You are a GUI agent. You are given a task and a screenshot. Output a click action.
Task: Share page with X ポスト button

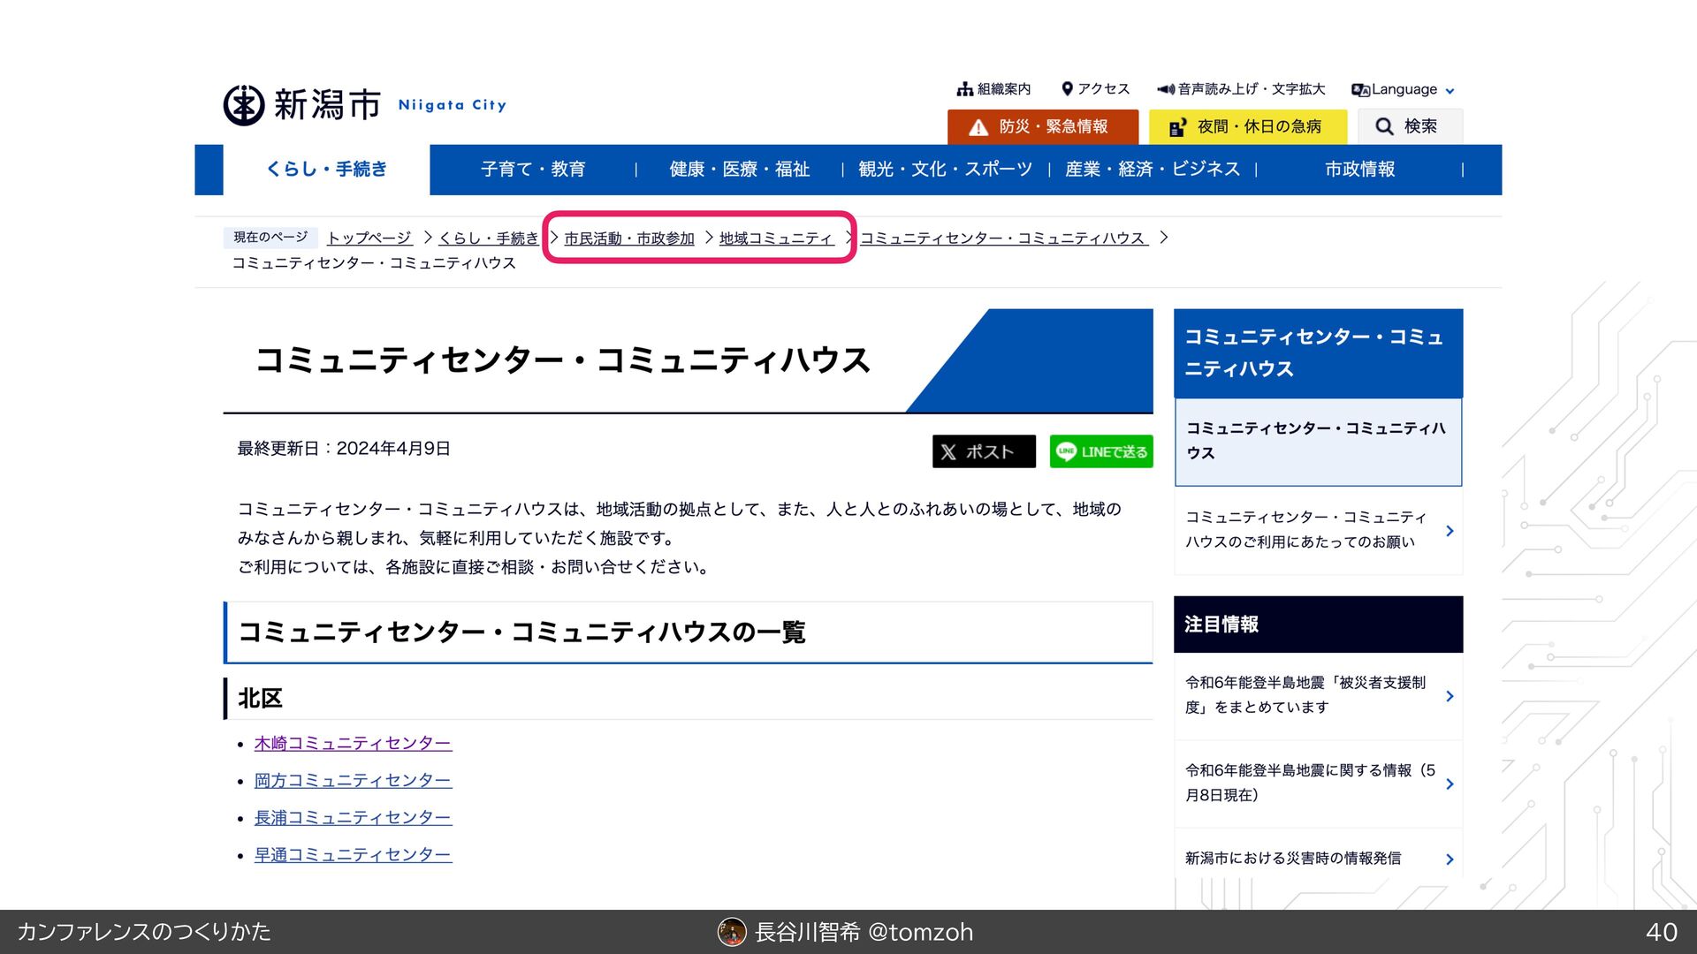[x=983, y=451]
